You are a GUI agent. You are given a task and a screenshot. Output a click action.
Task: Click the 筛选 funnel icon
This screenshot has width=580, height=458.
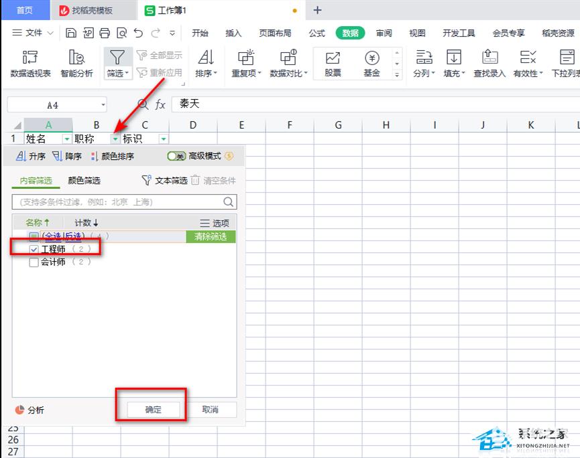point(117,58)
